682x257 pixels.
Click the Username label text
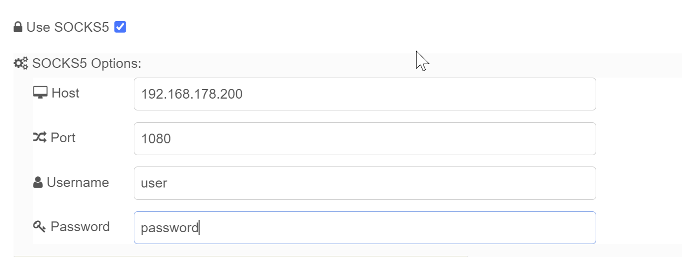pos(78,183)
